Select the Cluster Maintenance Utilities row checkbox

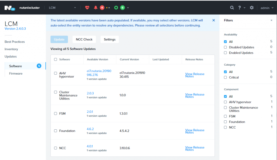pos(55,92)
